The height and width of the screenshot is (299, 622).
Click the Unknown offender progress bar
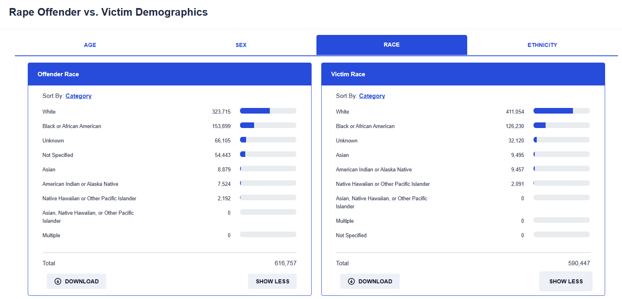(268, 140)
